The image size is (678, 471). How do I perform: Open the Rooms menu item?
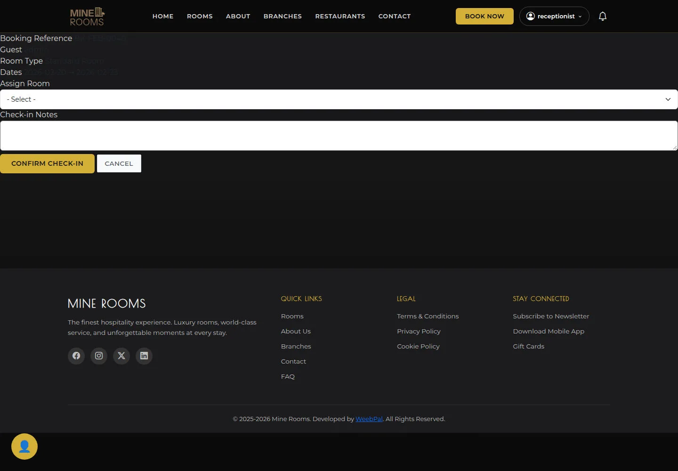(x=200, y=16)
